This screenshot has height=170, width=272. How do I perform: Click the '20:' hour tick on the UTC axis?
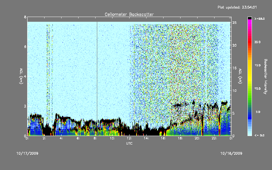click(x=198, y=138)
